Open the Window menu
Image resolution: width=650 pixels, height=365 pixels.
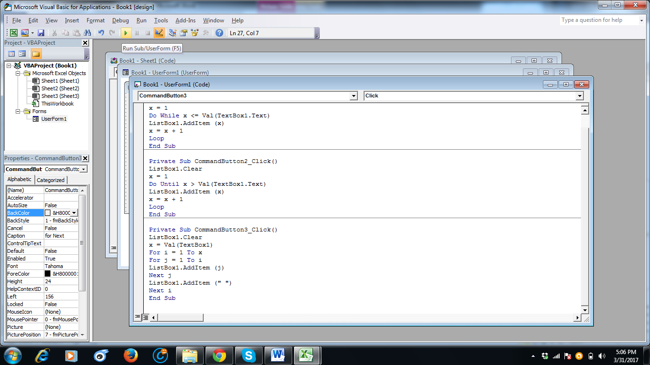[214, 20]
